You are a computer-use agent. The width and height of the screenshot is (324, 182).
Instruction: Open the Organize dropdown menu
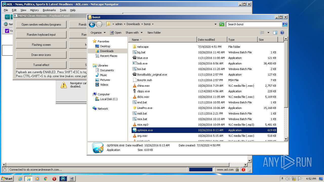pyautogui.click(x=98, y=33)
